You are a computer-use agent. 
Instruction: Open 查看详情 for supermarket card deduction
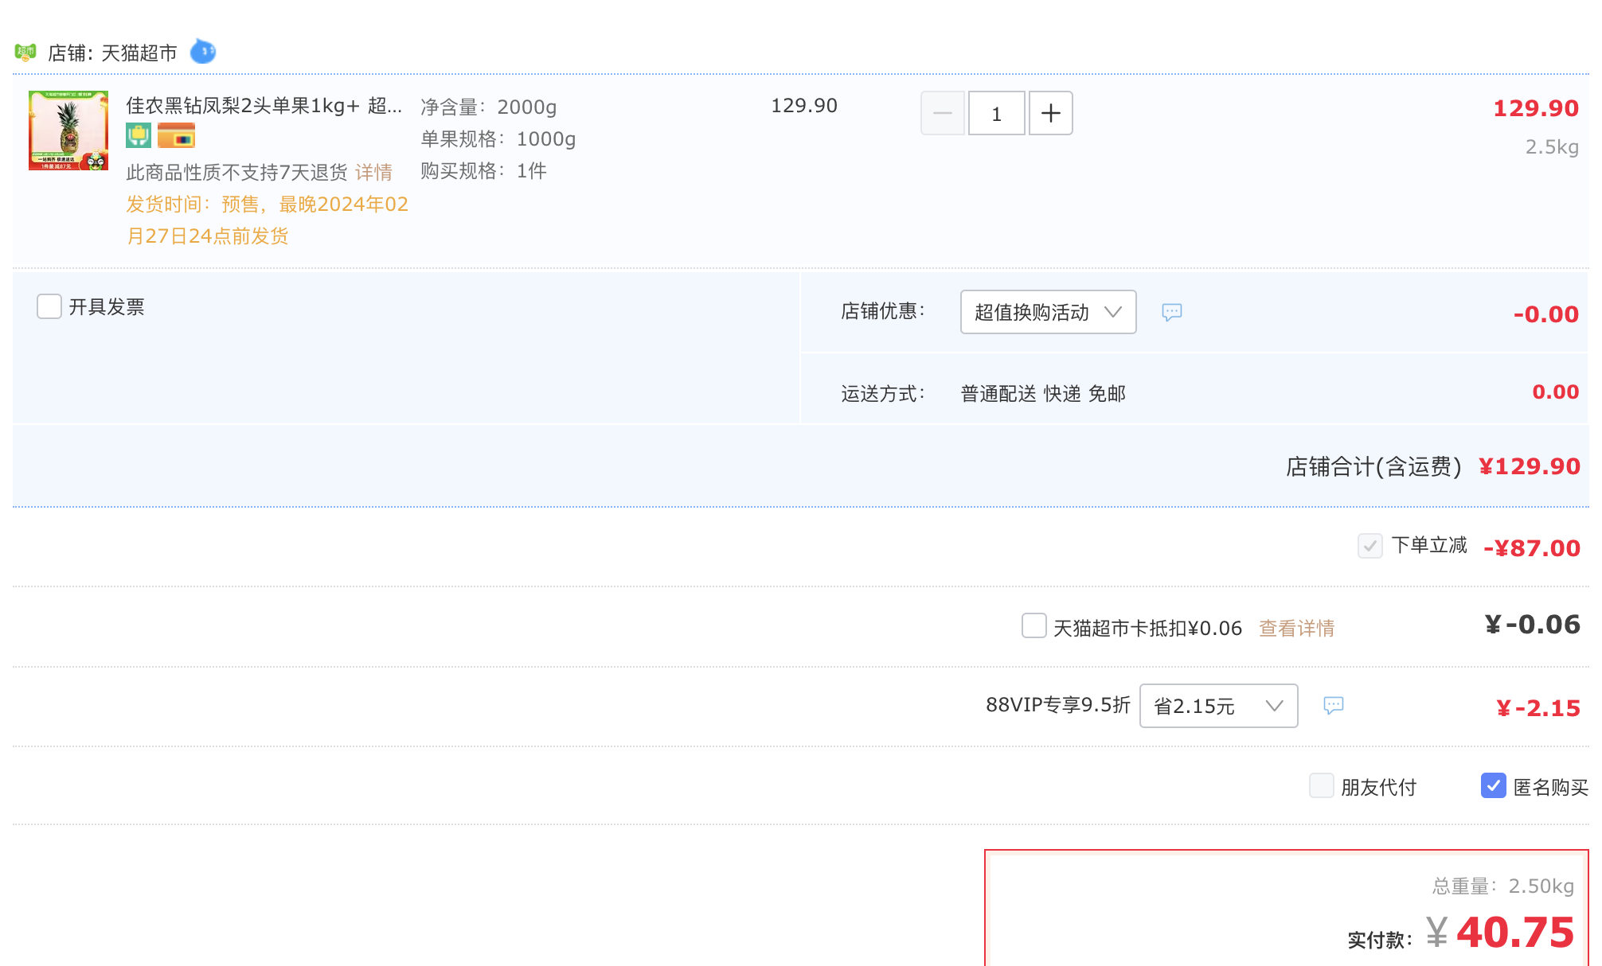pos(1297,629)
